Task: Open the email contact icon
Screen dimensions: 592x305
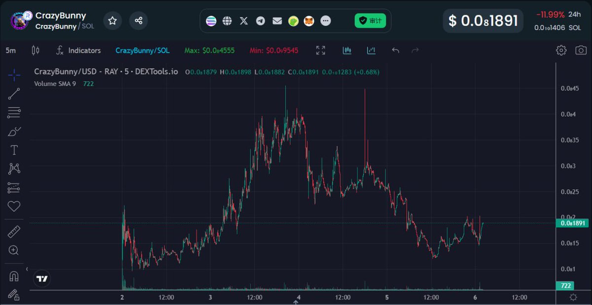Action: tap(277, 21)
